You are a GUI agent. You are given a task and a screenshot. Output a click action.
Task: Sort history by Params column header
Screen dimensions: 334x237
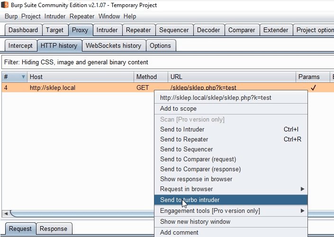click(313, 77)
